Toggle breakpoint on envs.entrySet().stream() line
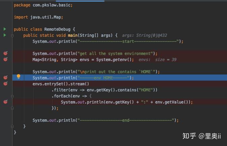This screenshot has width=227, height=146. coord(5,84)
